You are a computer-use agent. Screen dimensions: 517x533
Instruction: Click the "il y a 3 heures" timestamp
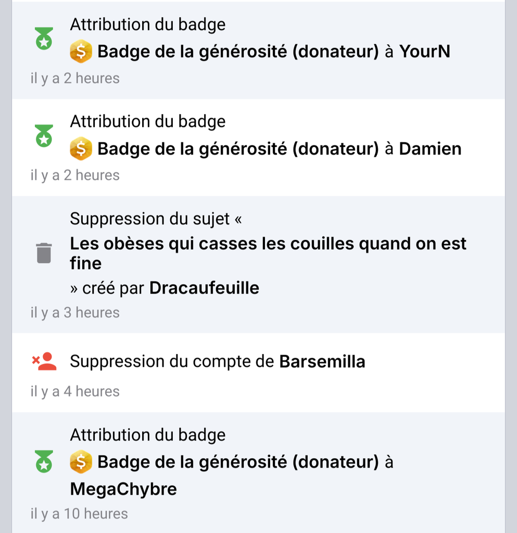click(75, 313)
